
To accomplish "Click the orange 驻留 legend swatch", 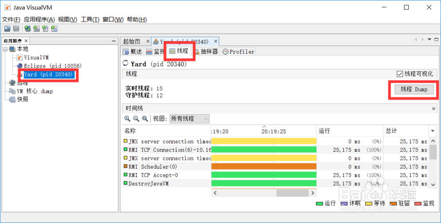I will click(x=393, y=204).
